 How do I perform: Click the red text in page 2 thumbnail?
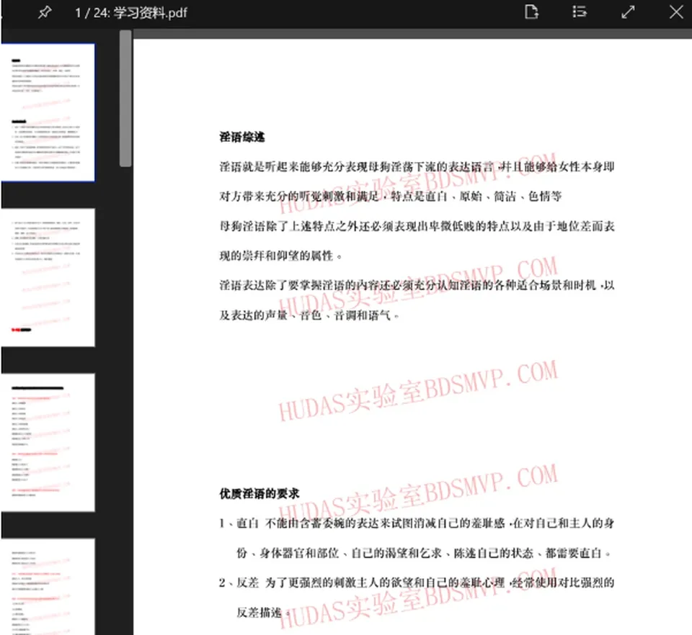tap(15, 330)
